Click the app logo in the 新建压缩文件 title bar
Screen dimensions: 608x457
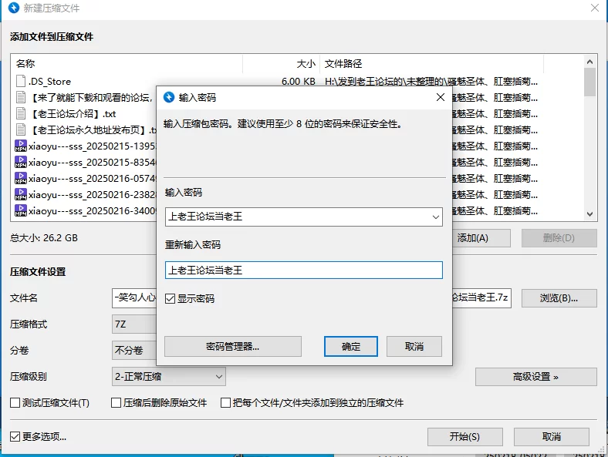[x=14, y=8]
